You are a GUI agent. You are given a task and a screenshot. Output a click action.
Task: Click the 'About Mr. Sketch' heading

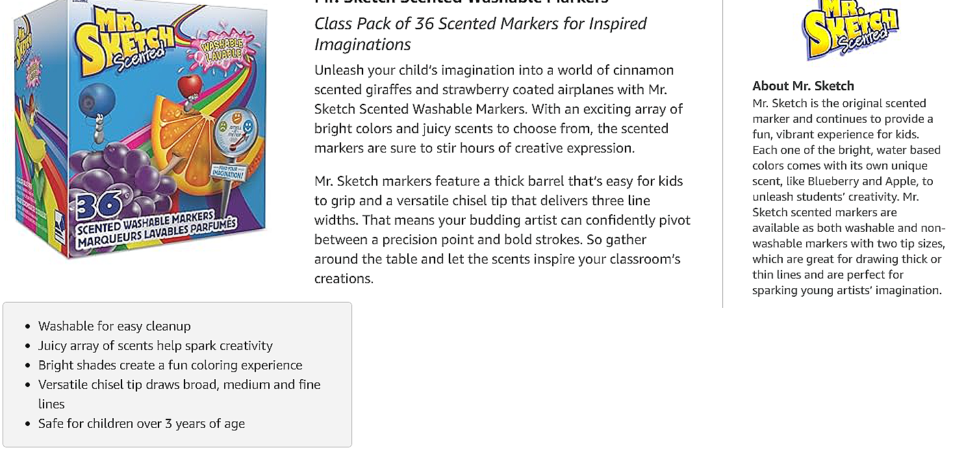coord(803,86)
